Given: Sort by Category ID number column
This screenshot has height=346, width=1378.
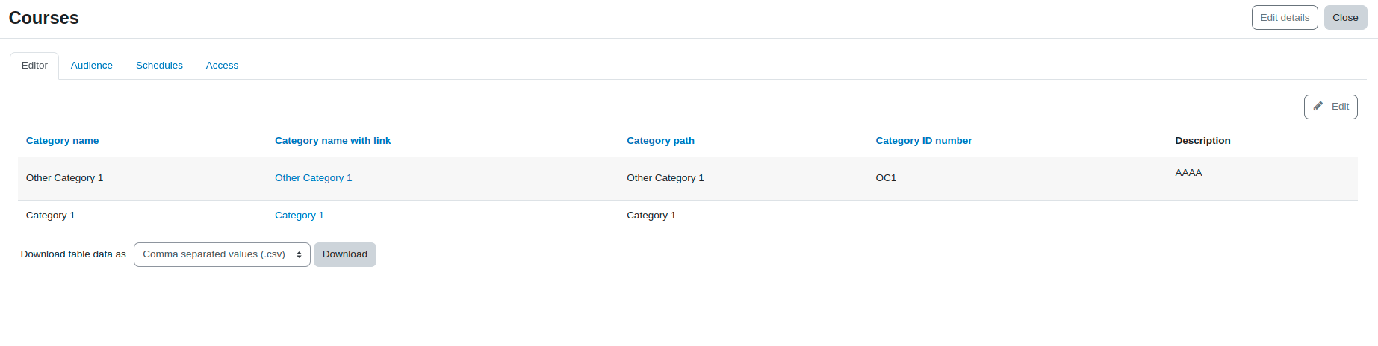Looking at the screenshot, I should (924, 141).
